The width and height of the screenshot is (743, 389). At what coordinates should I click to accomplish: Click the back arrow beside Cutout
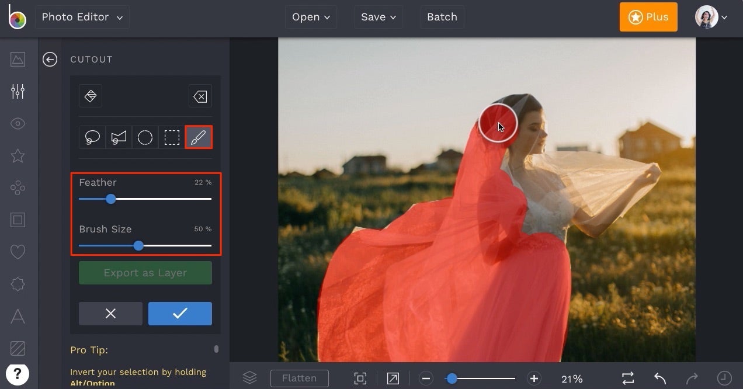50,59
